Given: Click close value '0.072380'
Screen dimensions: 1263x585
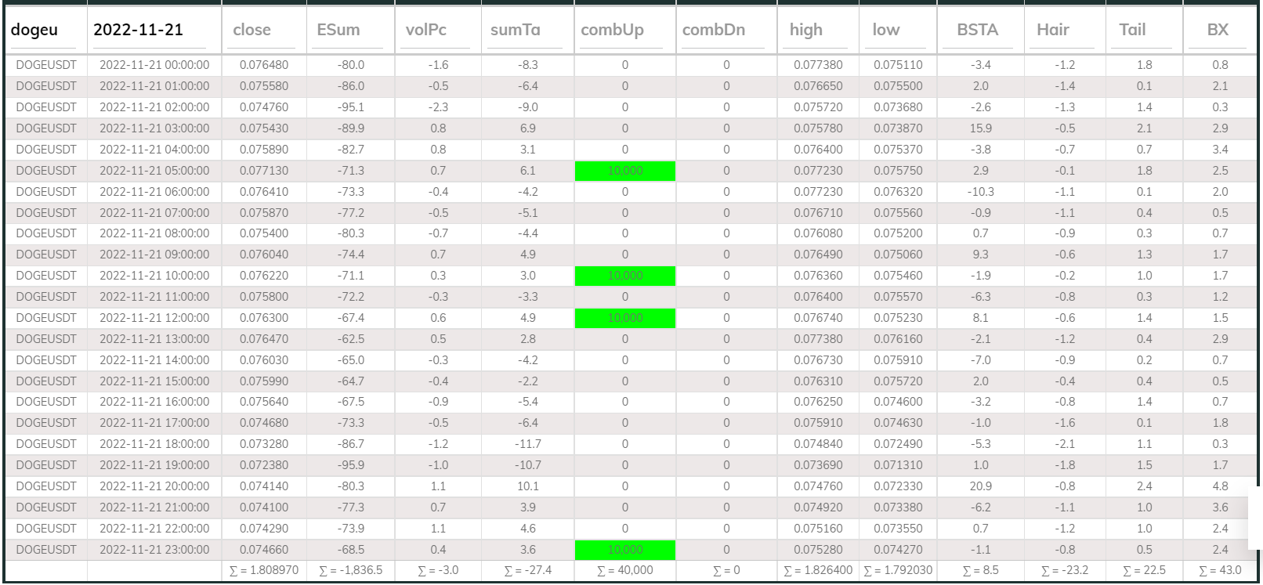Looking at the screenshot, I should (x=264, y=465).
